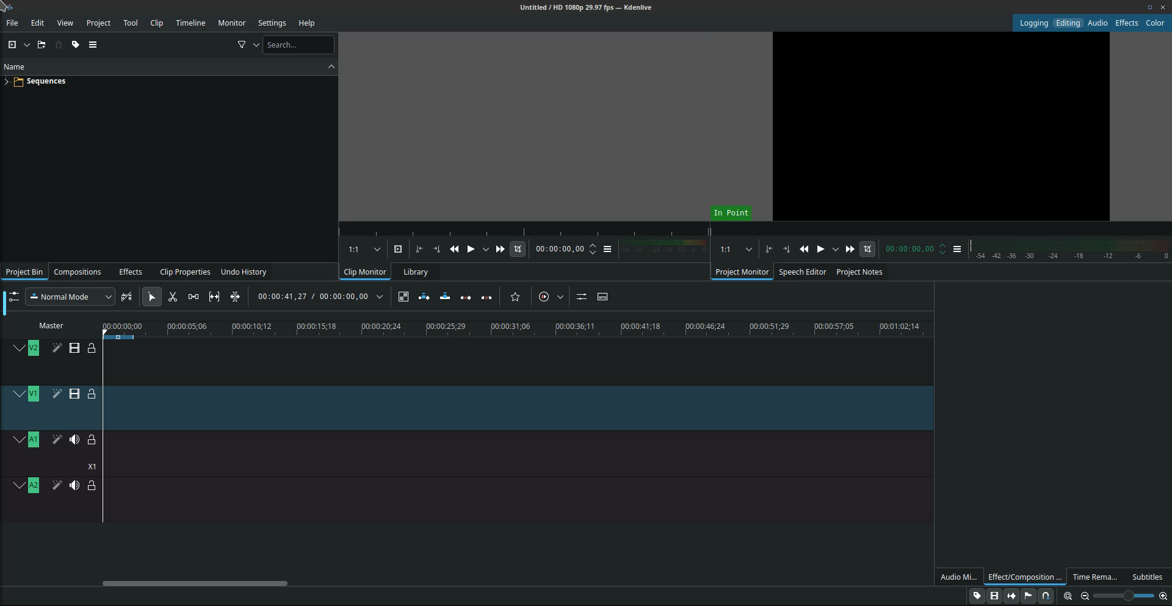Open the favorite effects star icon
Screen dimensions: 1172x606
[515, 297]
